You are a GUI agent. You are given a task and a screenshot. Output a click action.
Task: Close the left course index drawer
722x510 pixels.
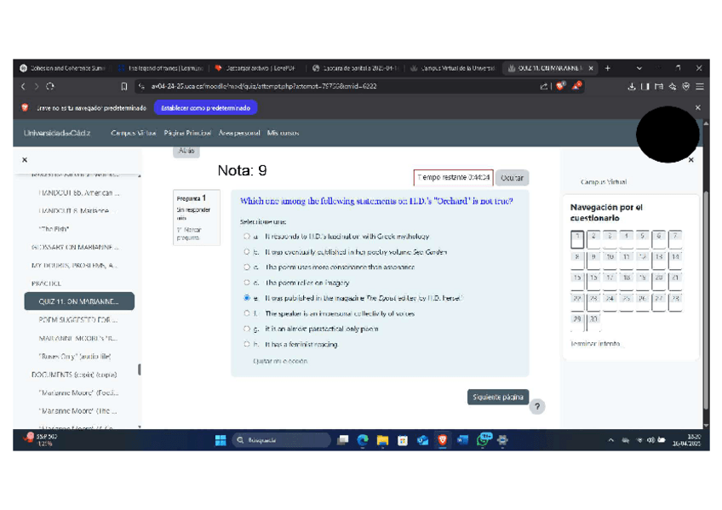(25, 160)
